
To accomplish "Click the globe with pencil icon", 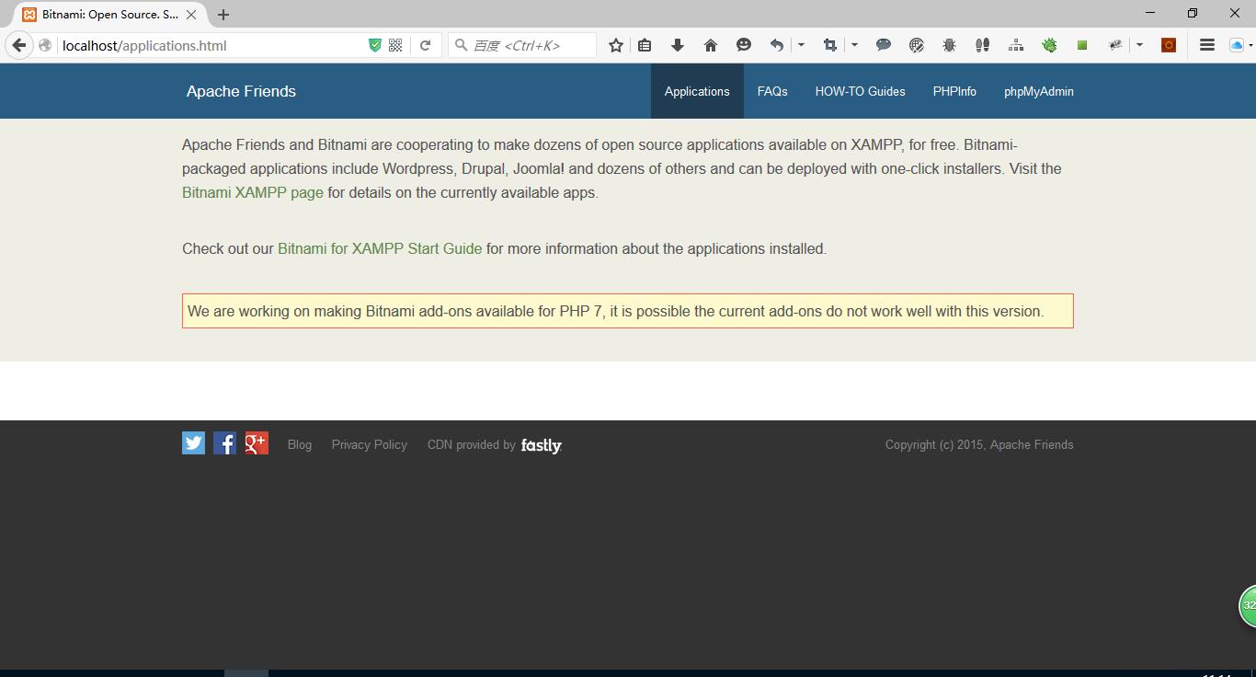I will coord(917,45).
